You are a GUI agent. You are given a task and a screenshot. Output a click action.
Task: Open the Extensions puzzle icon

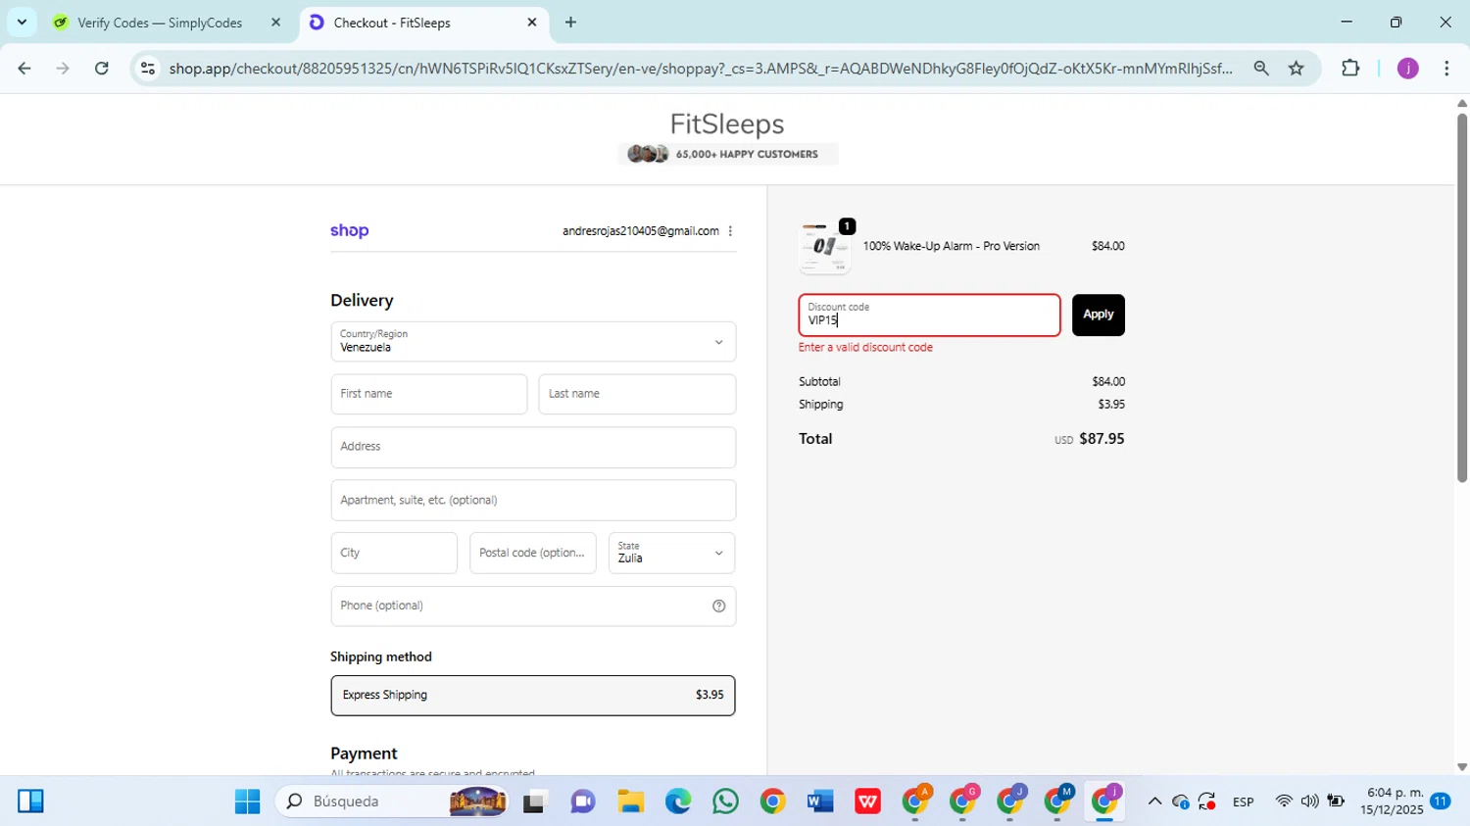point(1350,68)
